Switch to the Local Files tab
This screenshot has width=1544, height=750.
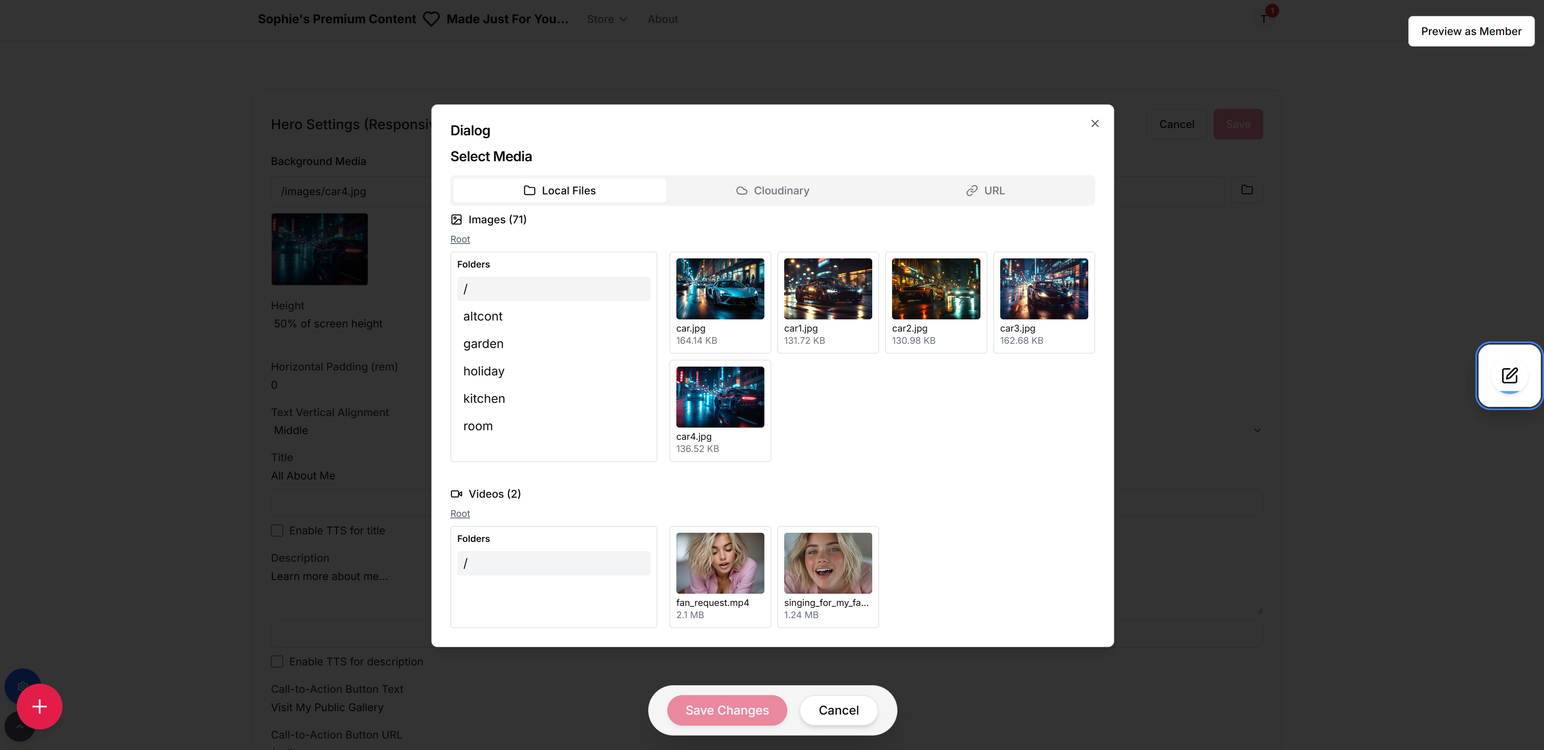click(559, 191)
